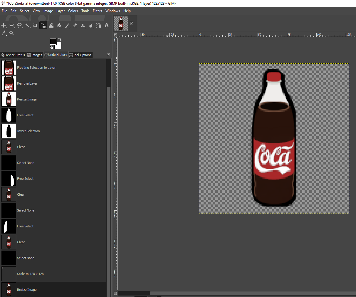Open the Filters menu
This screenshot has height=297, width=356.
pos(97,11)
